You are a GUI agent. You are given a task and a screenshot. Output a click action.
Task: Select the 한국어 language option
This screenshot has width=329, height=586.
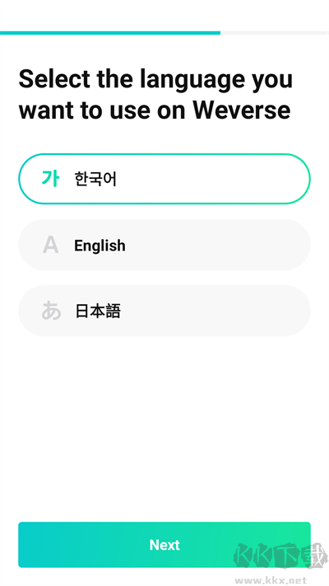(164, 179)
